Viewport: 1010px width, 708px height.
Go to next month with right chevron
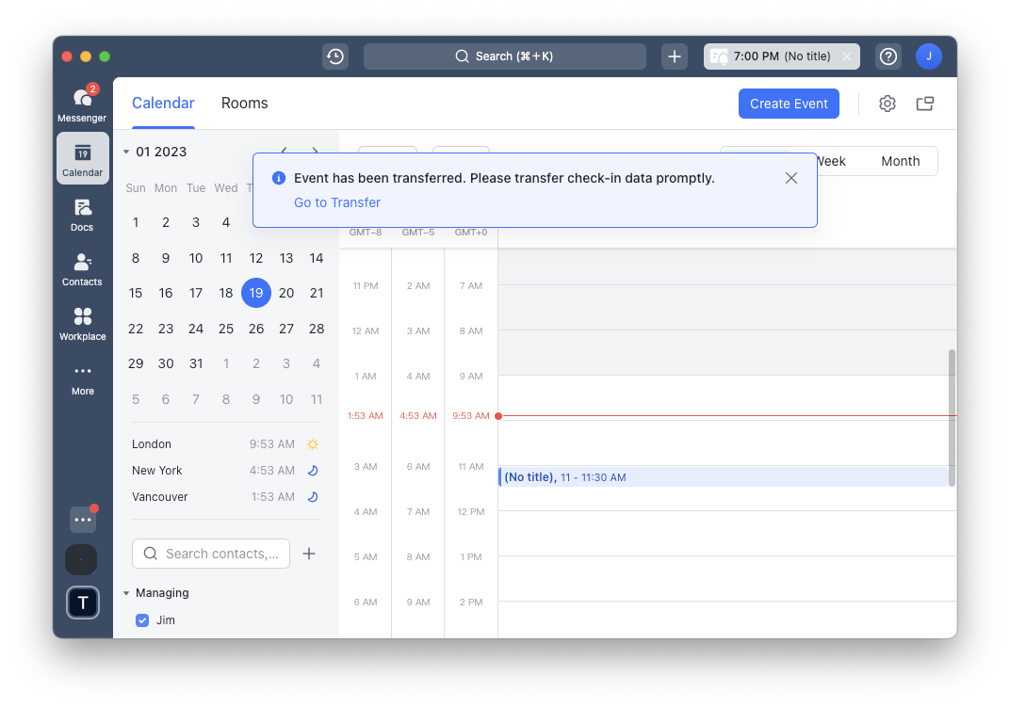coord(315,152)
